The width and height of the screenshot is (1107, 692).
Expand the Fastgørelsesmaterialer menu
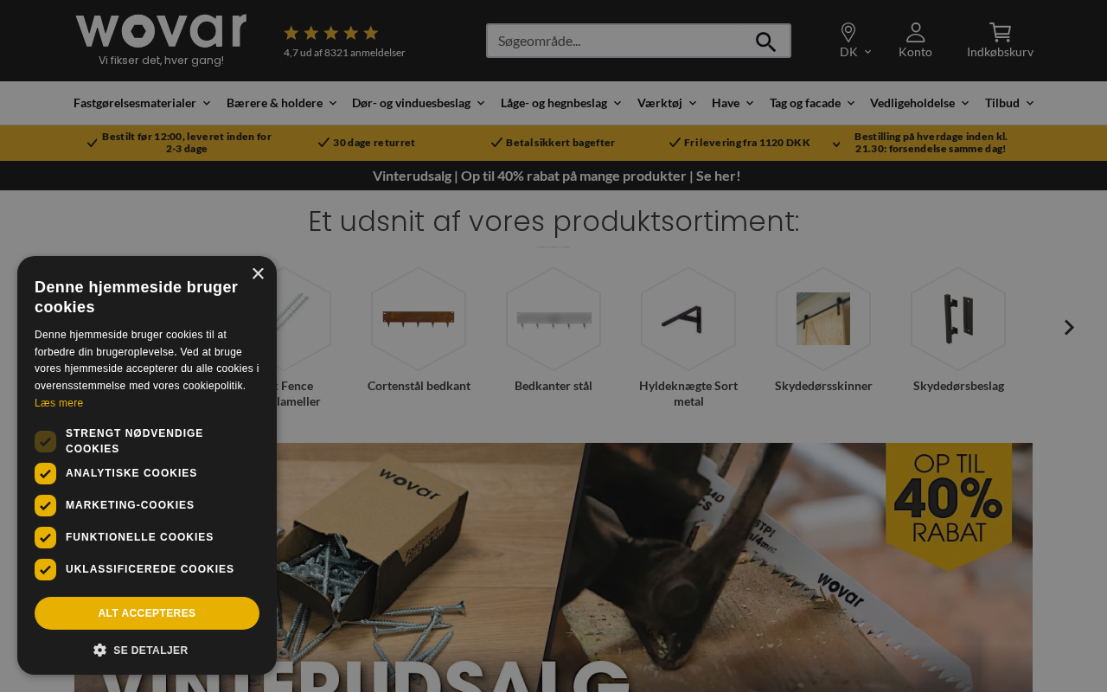coord(142,103)
